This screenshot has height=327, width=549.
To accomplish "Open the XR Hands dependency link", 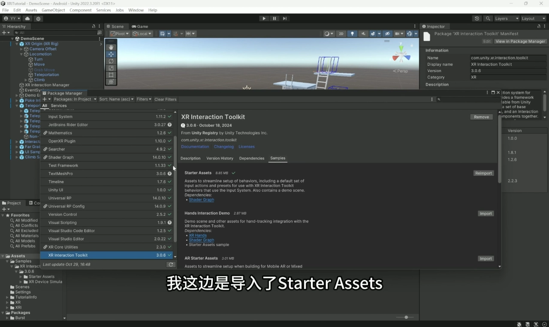I will coord(198,236).
